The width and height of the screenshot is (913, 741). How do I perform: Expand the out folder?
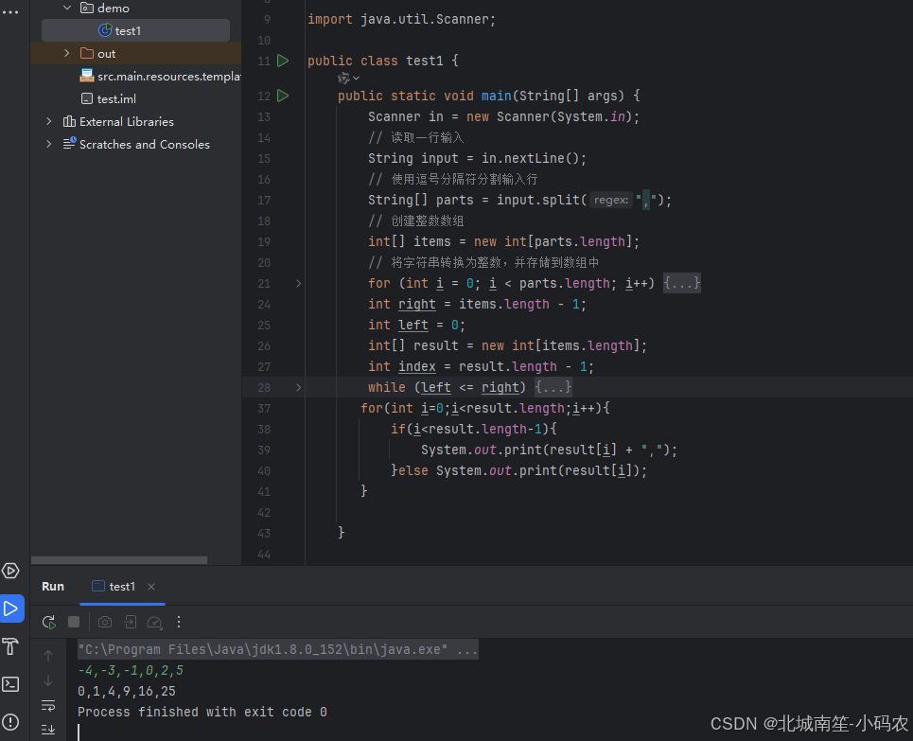67,54
